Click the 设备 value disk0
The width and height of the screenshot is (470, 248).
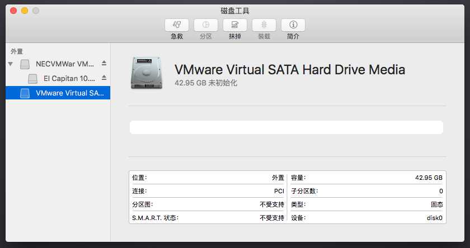[x=435, y=218]
